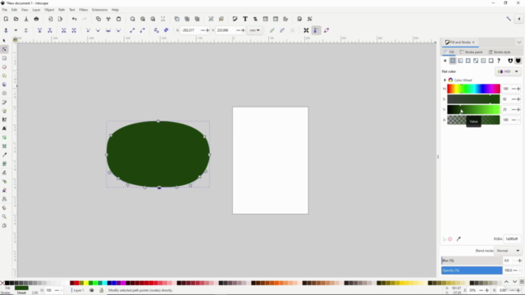Click the color picker dropper in Fill panel
This screenshot has width=525, height=295.
[x=459, y=238]
